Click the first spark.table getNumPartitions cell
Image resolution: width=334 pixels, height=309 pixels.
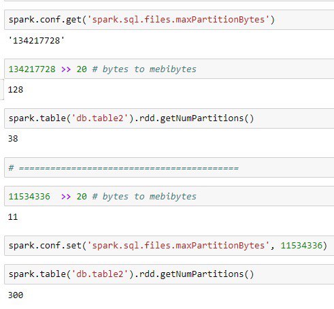[169, 118]
